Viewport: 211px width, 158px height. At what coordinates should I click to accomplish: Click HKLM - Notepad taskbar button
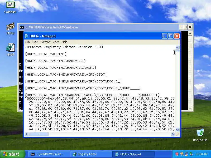133,154
